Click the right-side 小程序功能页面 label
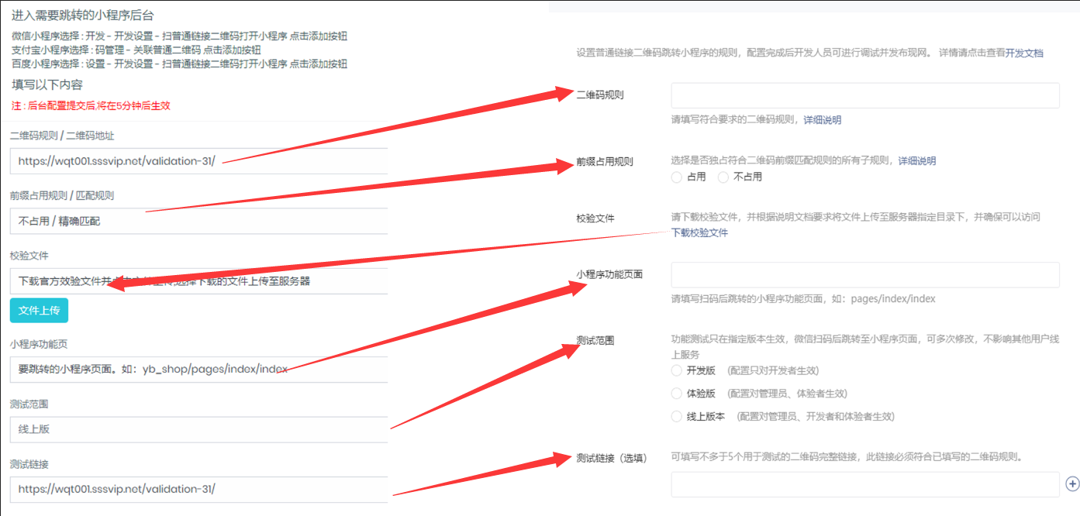The width and height of the screenshot is (1080, 516). click(609, 274)
